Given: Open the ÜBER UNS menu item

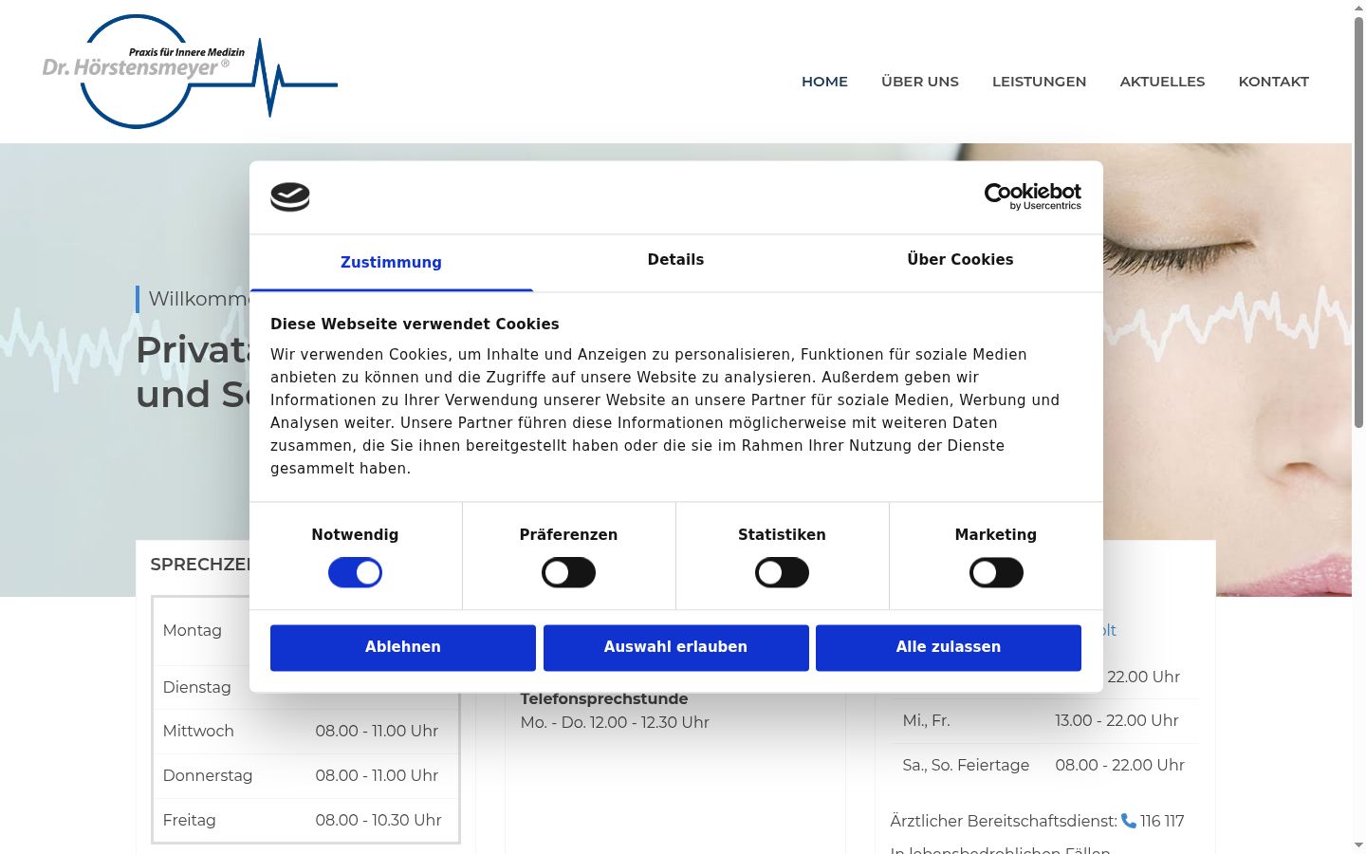Looking at the screenshot, I should (x=920, y=82).
